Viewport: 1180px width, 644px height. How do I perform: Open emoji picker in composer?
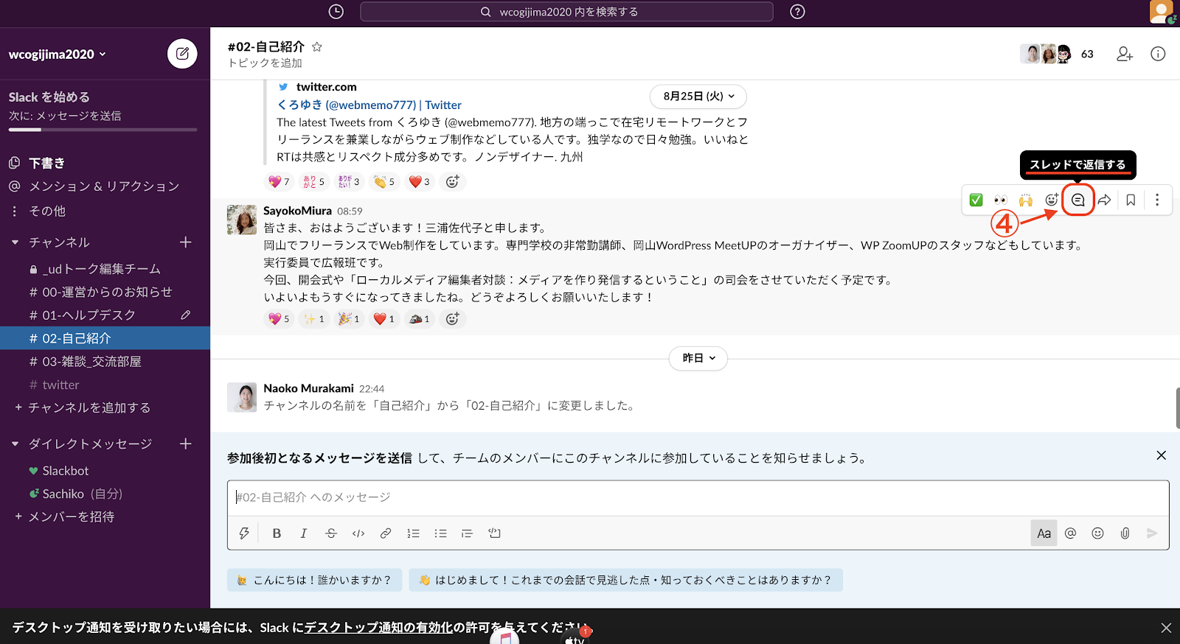tap(1097, 533)
